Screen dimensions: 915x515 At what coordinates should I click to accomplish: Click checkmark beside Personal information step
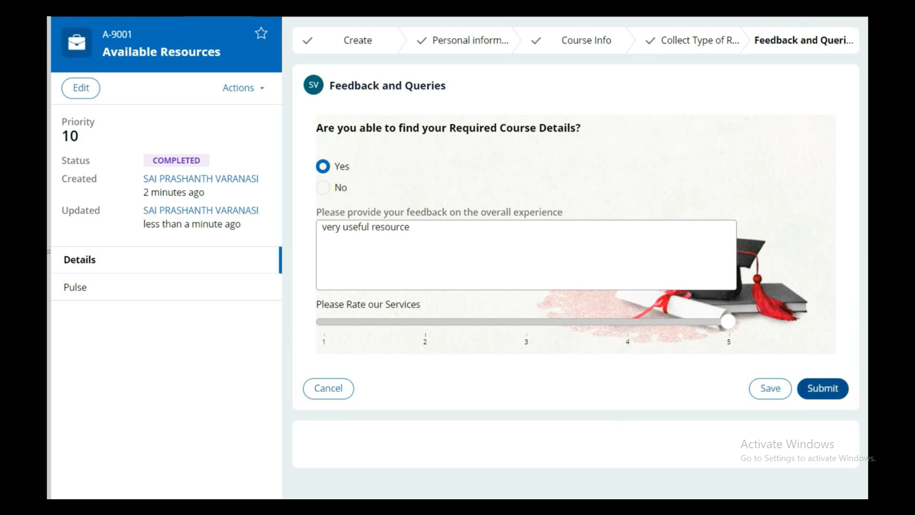[x=421, y=41]
